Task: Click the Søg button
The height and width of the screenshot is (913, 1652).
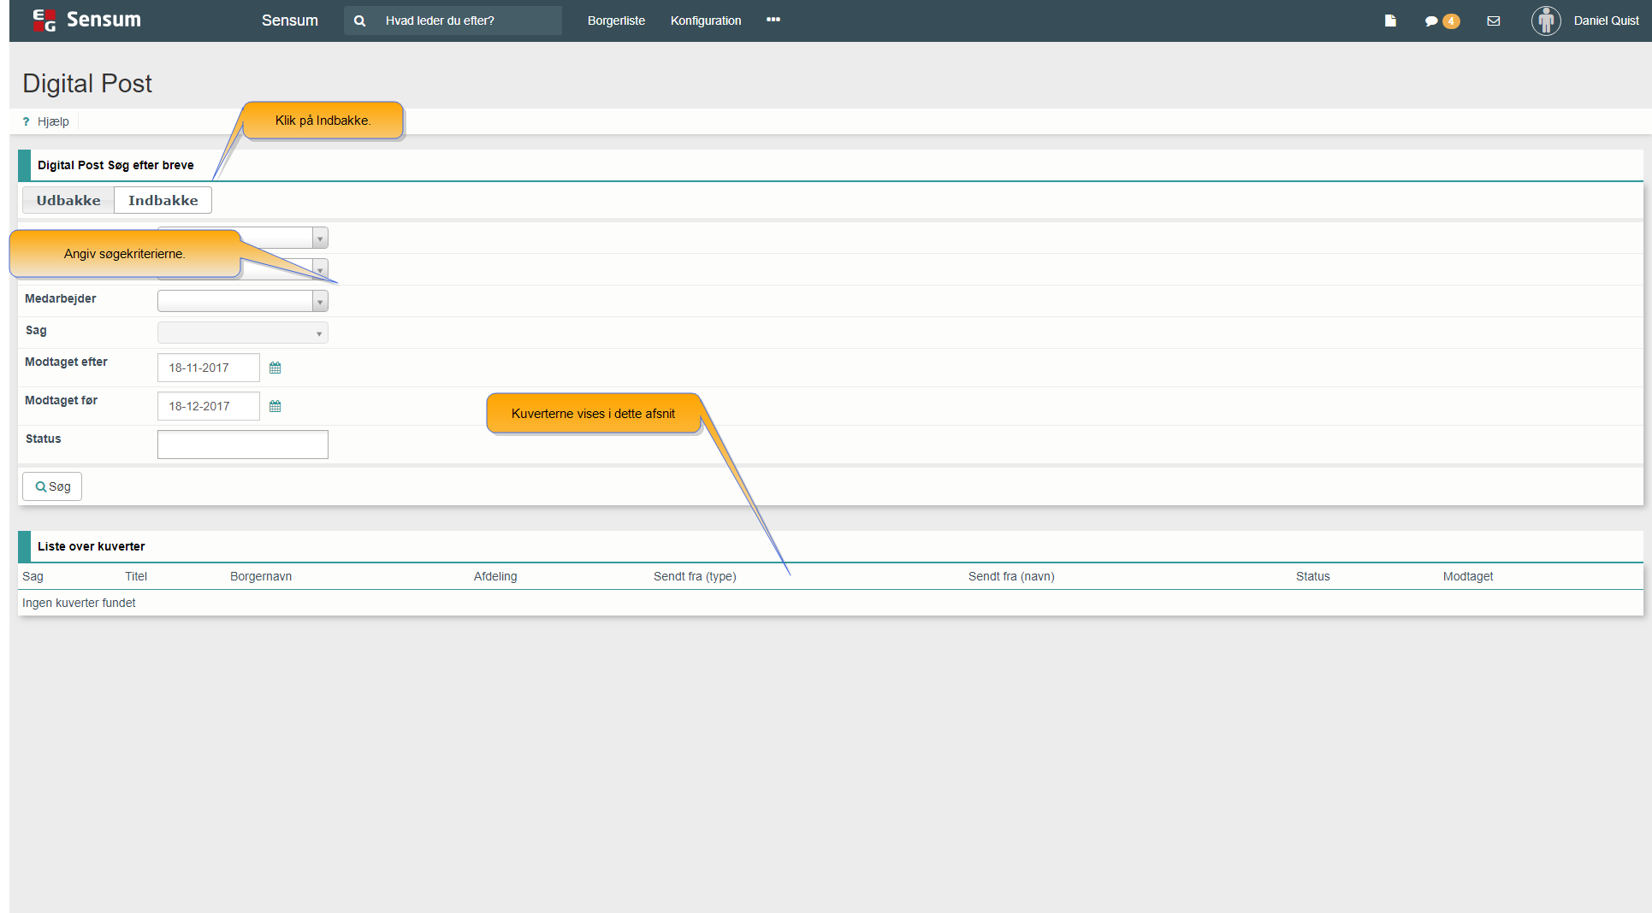Action: (52, 486)
